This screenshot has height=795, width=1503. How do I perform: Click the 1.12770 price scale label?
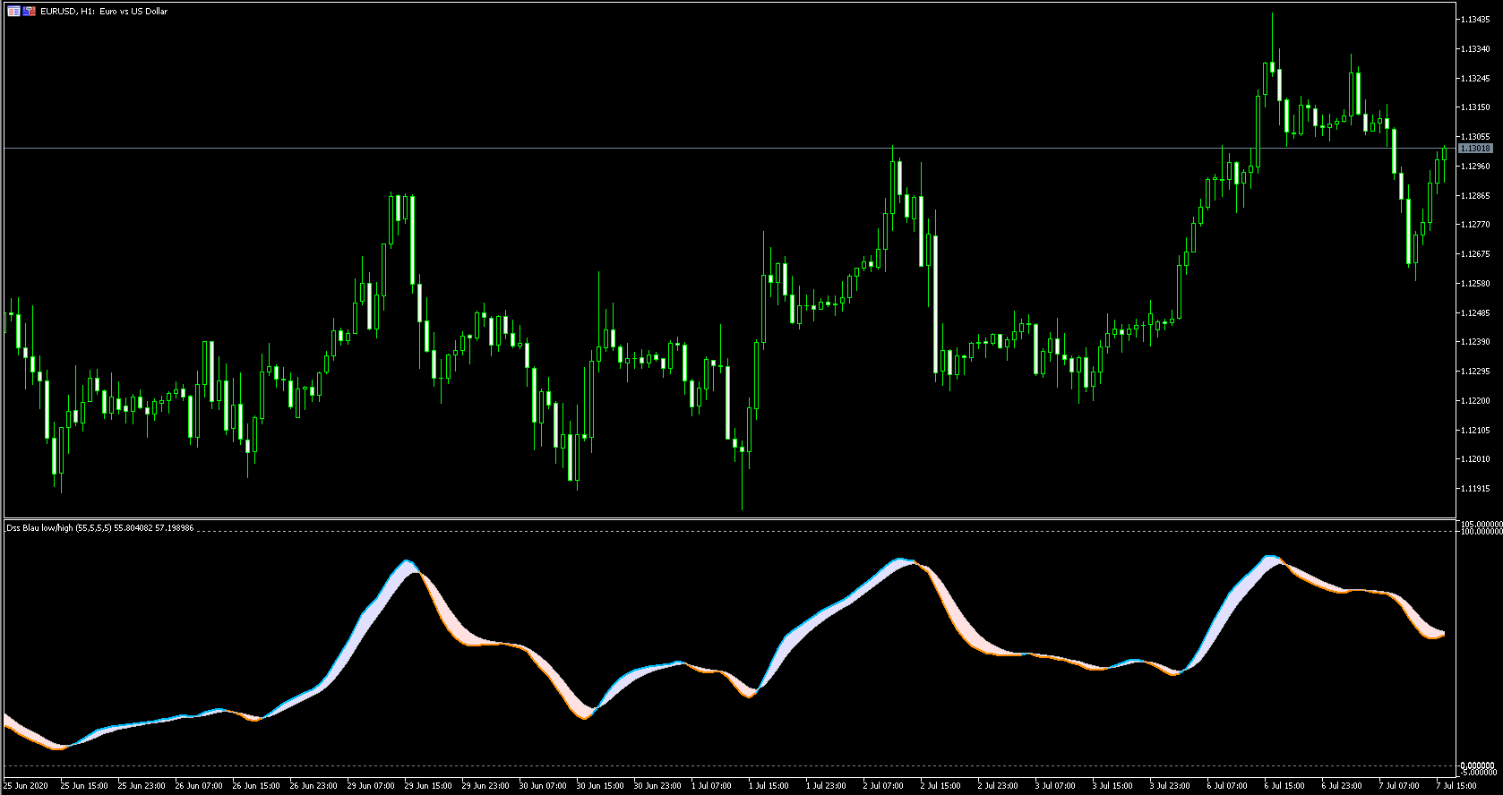[x=1475, y=225]
